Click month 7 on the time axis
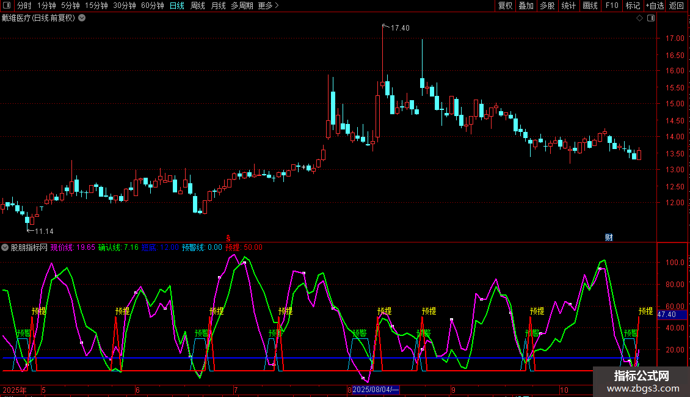This screenshot has width=690, height=397. point(236,390)
